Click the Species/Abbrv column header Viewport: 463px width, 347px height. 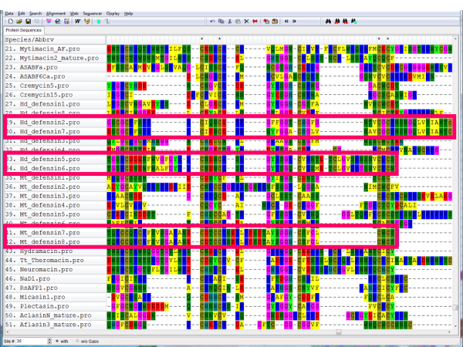click(55, 39)
